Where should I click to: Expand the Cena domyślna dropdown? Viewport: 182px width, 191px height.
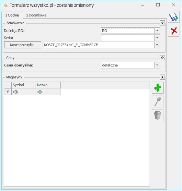pyautogui.click(x=157, y=65)
